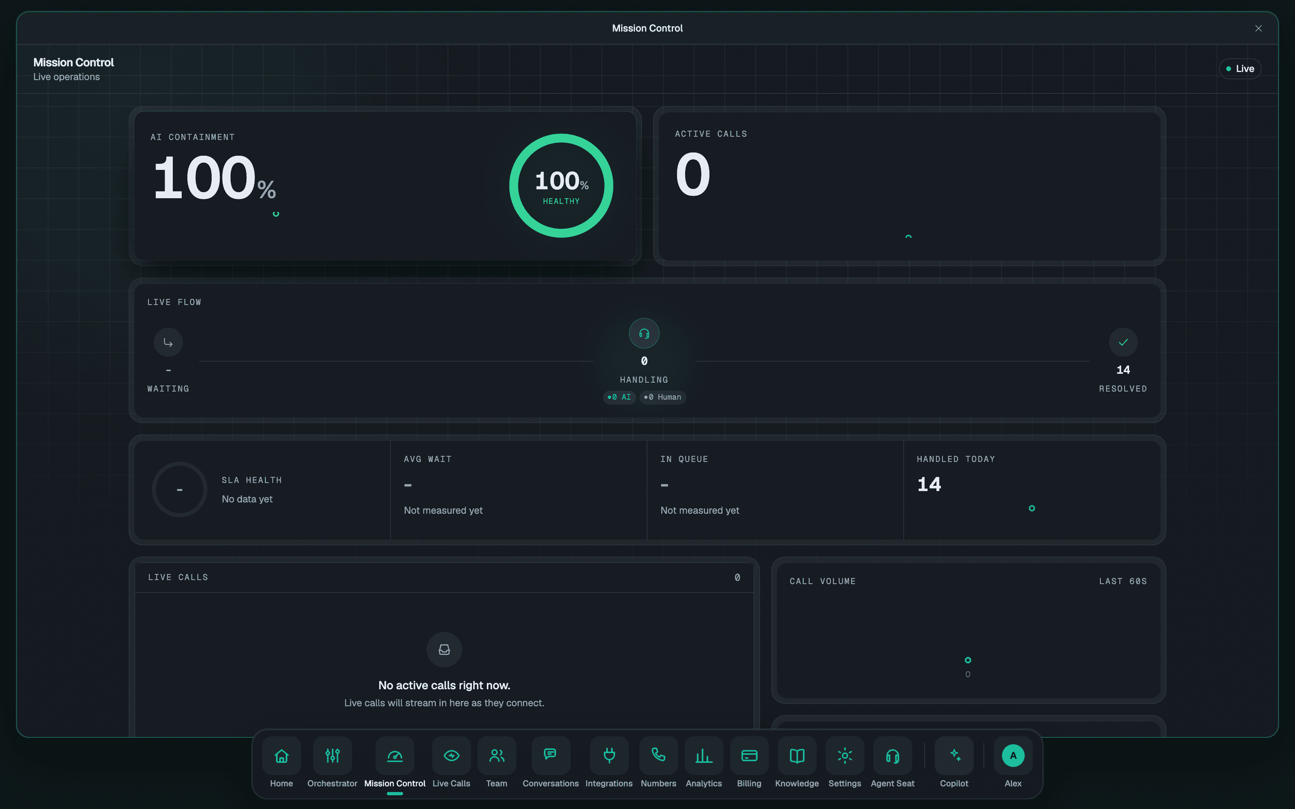Open the Settings gear icon
Image resolution: width=1295 pixels, height=809 pixels.
[845, 755]
